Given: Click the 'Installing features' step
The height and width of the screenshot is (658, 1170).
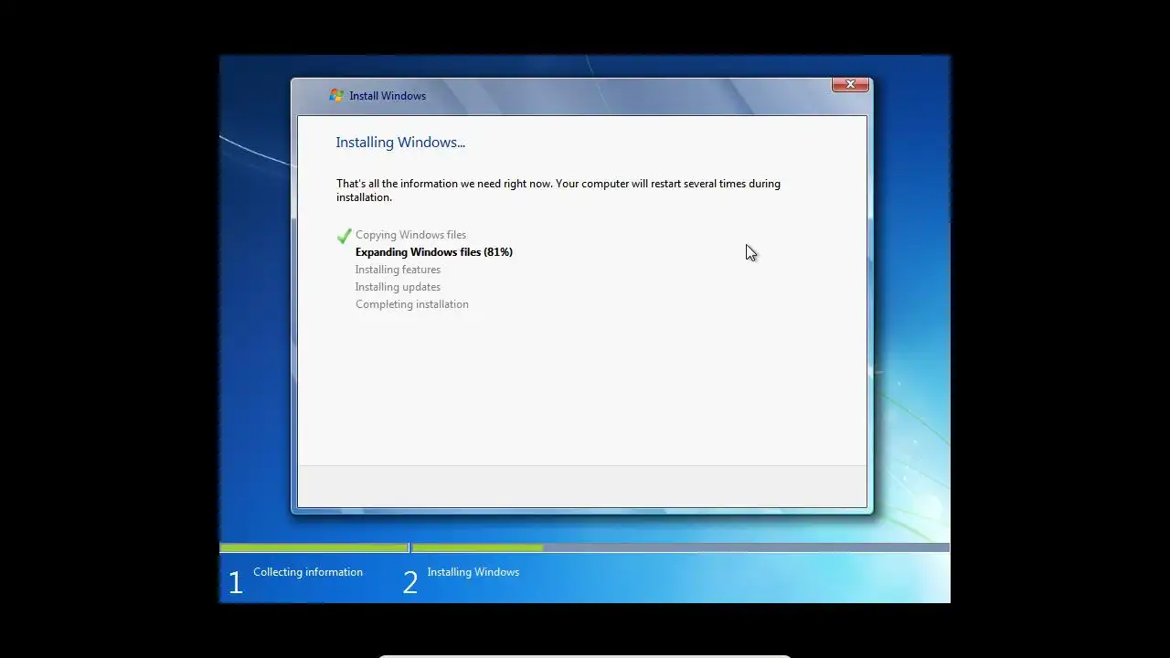Looking at the screenshot, I should click(398, 270).
